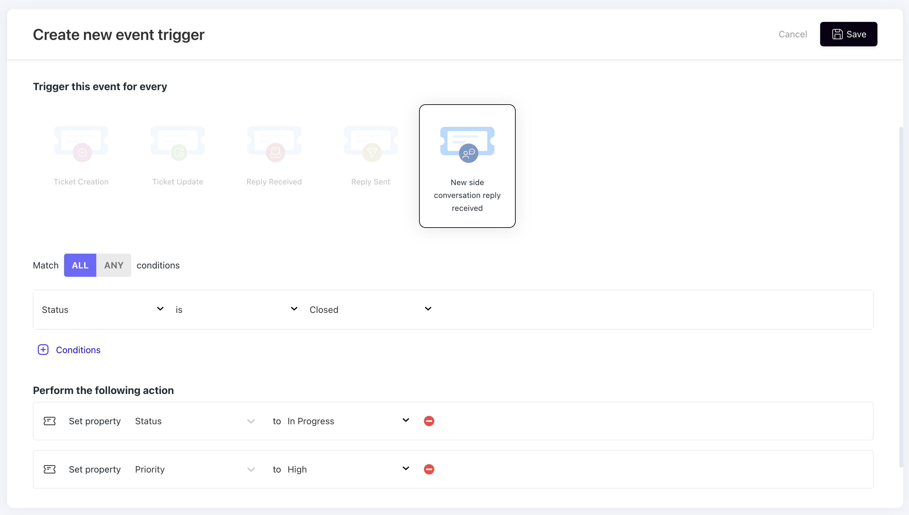Click the Set property ticket icon for Status action
This screenshot has height=515, width=909.
tap(50, 421)
